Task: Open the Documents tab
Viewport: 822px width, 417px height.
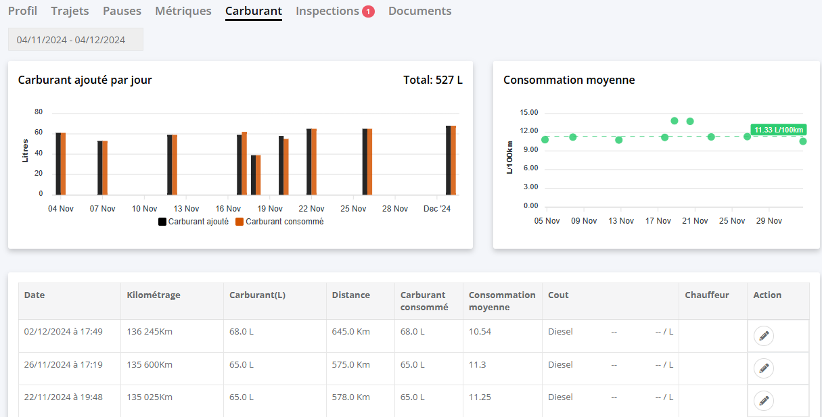Action: tap(419, 11)
